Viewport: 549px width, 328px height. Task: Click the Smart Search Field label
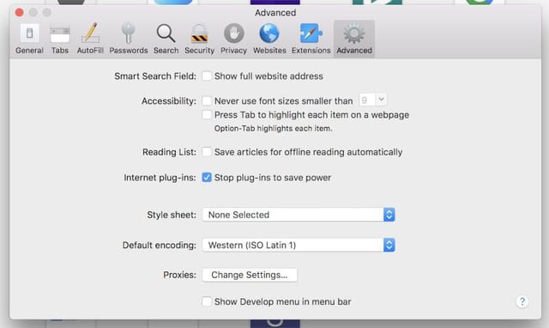pos(155,76)
